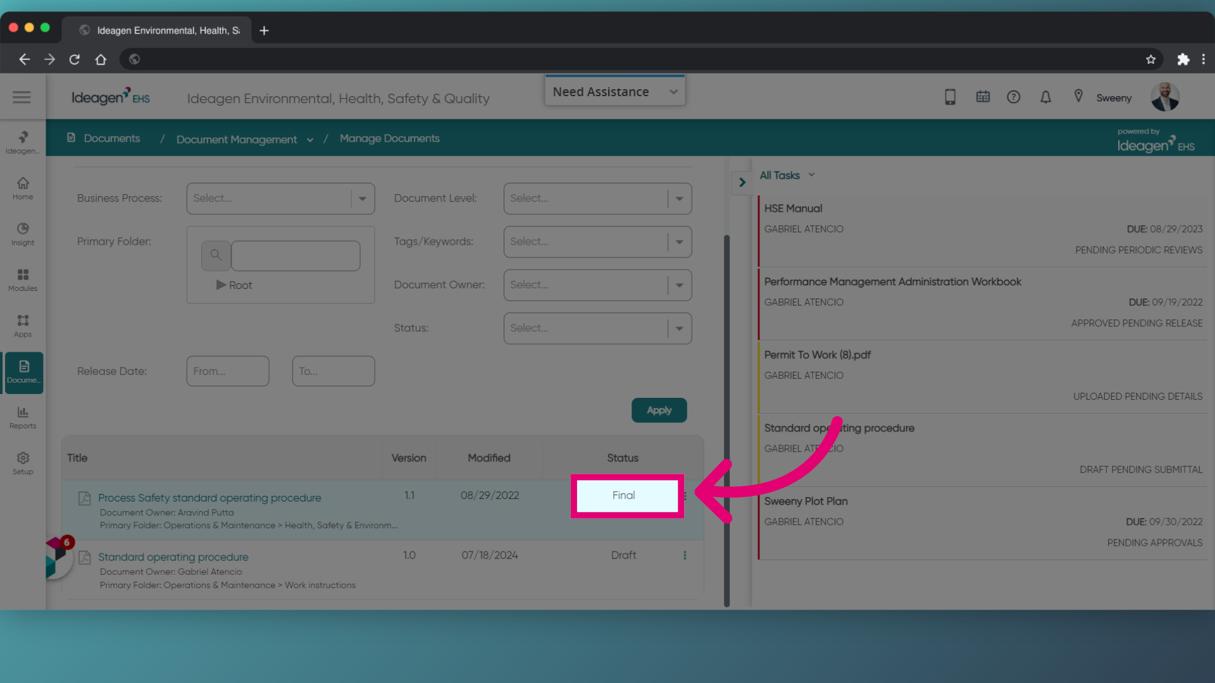Open browser three-dot menu
Image resolution: width=1215 pixels, height=683 pixels.
(1204, 59)
